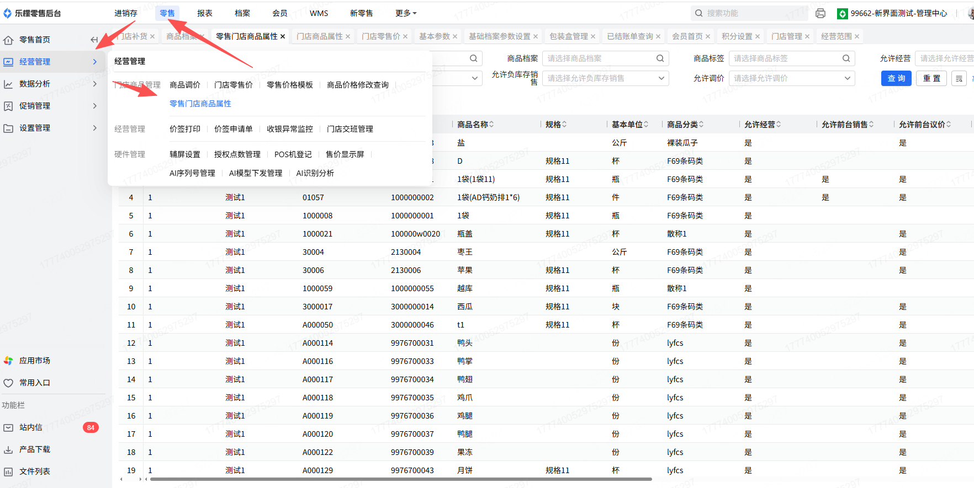The width and height of the screenshot is (974, 488).
Task: Select the 零售 top menu
Action: tap(167, 13)
